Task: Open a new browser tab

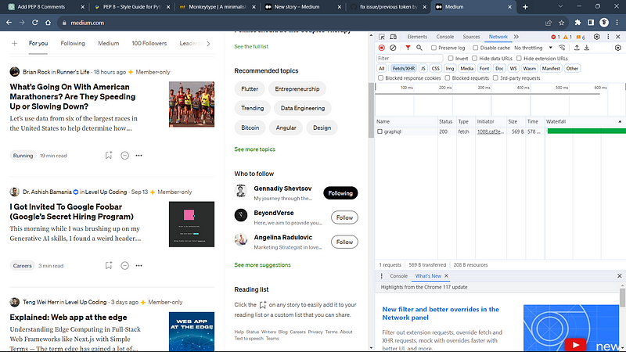Action: (525, 7)
